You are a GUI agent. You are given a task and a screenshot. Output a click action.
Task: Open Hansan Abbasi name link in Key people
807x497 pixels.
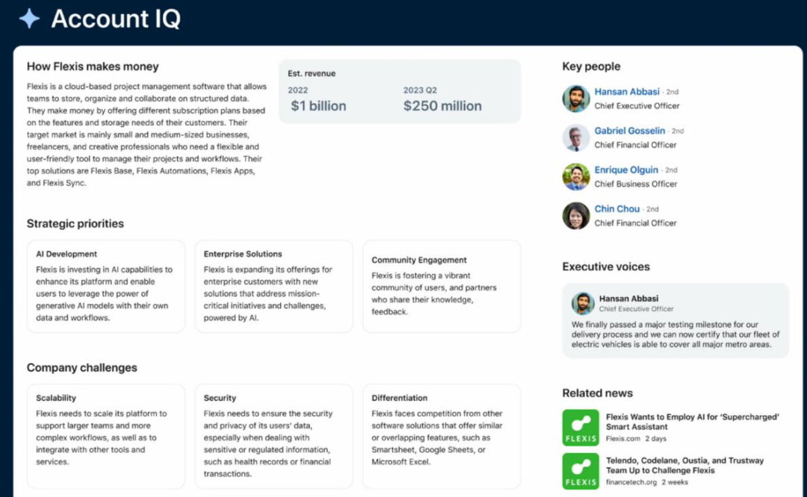(x=627, y=92)
